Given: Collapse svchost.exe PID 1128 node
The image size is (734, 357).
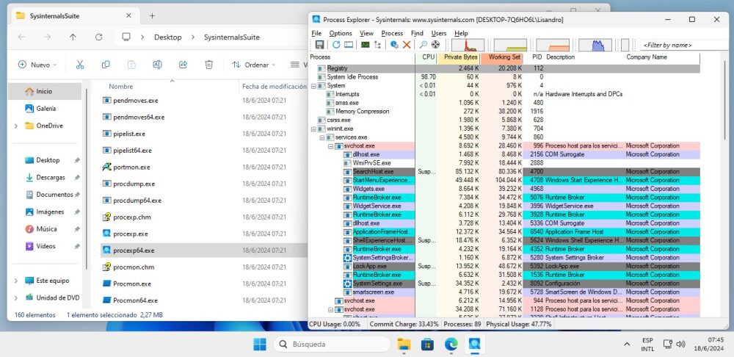Looking at the screenshot, I should [330, 309].
